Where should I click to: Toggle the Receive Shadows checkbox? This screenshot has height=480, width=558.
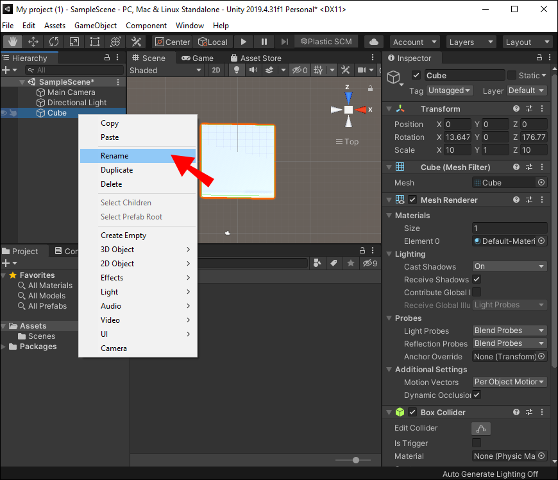[477, 280]
